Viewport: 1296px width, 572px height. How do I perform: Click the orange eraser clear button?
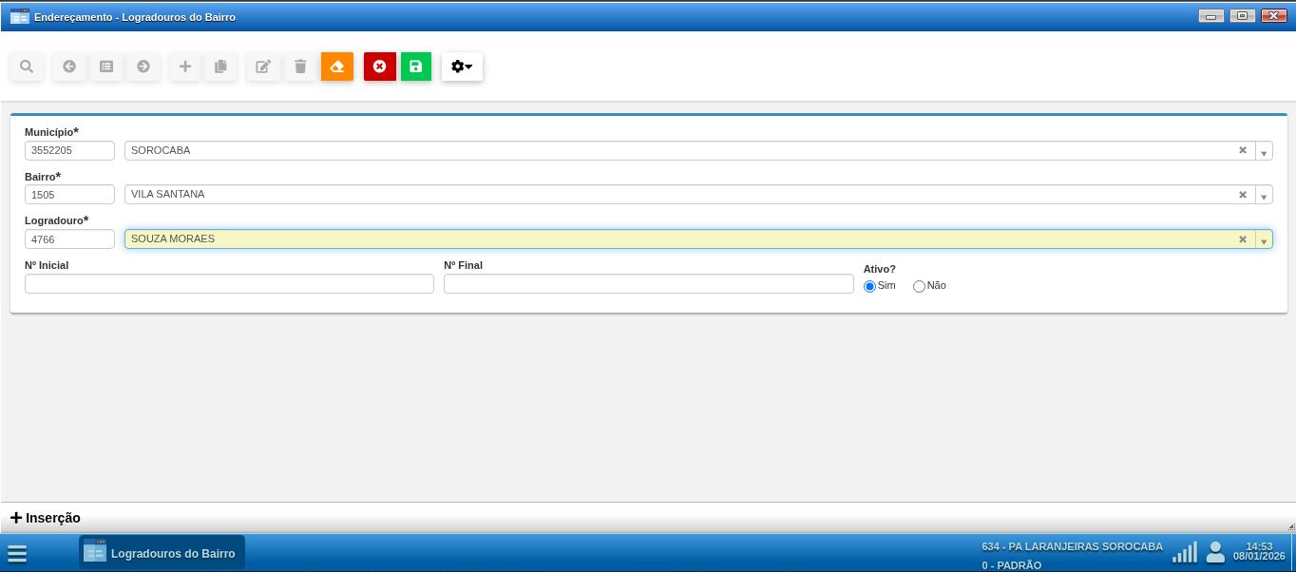336,67
